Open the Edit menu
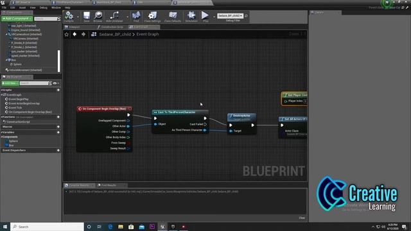This screenshot has height=231, width=411. coord(13,8)
